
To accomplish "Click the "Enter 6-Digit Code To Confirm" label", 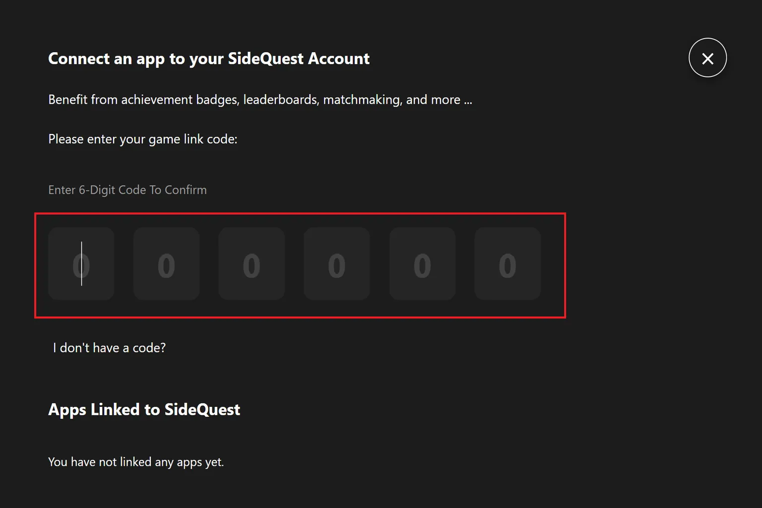I will pos(127,190).
